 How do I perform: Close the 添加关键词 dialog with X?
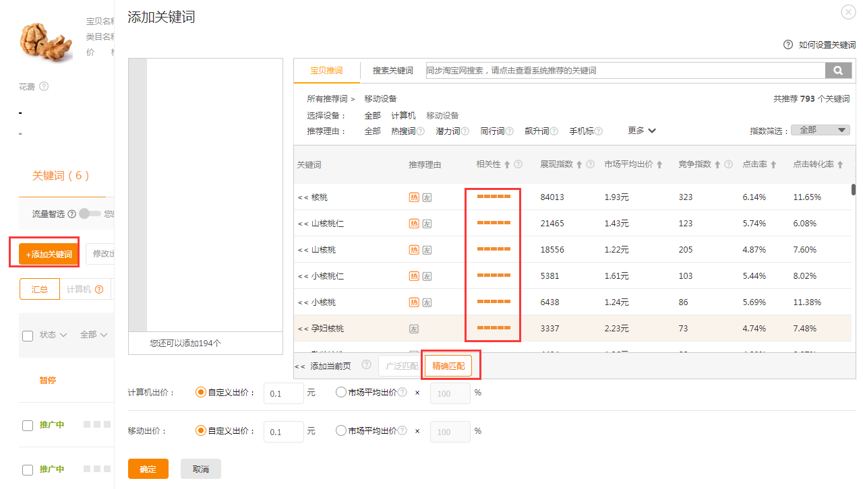click(x=848, y=12)
